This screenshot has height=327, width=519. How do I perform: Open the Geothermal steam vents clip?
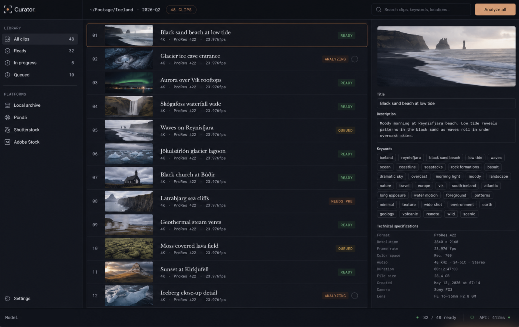coord(227,225)
